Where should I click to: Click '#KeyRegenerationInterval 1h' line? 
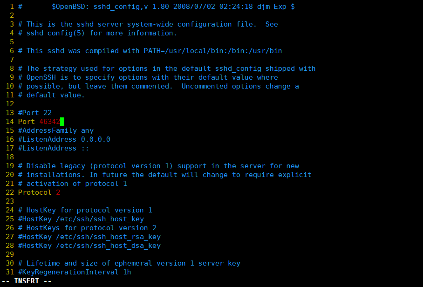click(x=75, y=272)
